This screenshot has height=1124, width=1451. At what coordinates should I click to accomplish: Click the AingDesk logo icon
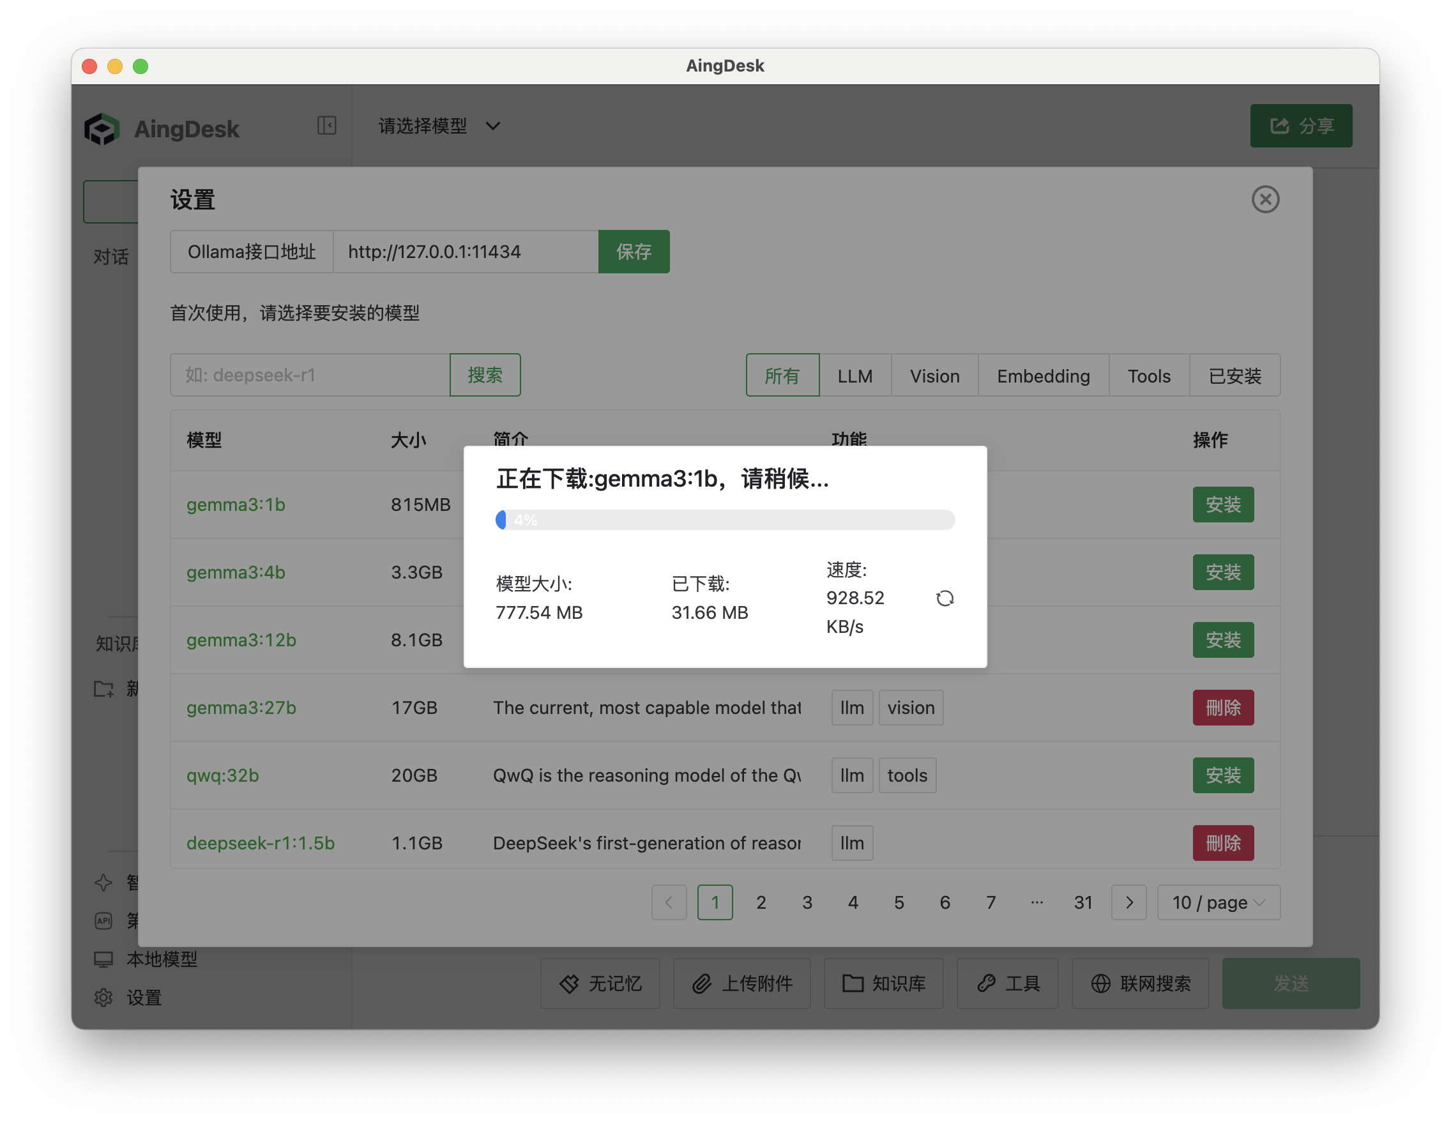(x=102, y=128)
